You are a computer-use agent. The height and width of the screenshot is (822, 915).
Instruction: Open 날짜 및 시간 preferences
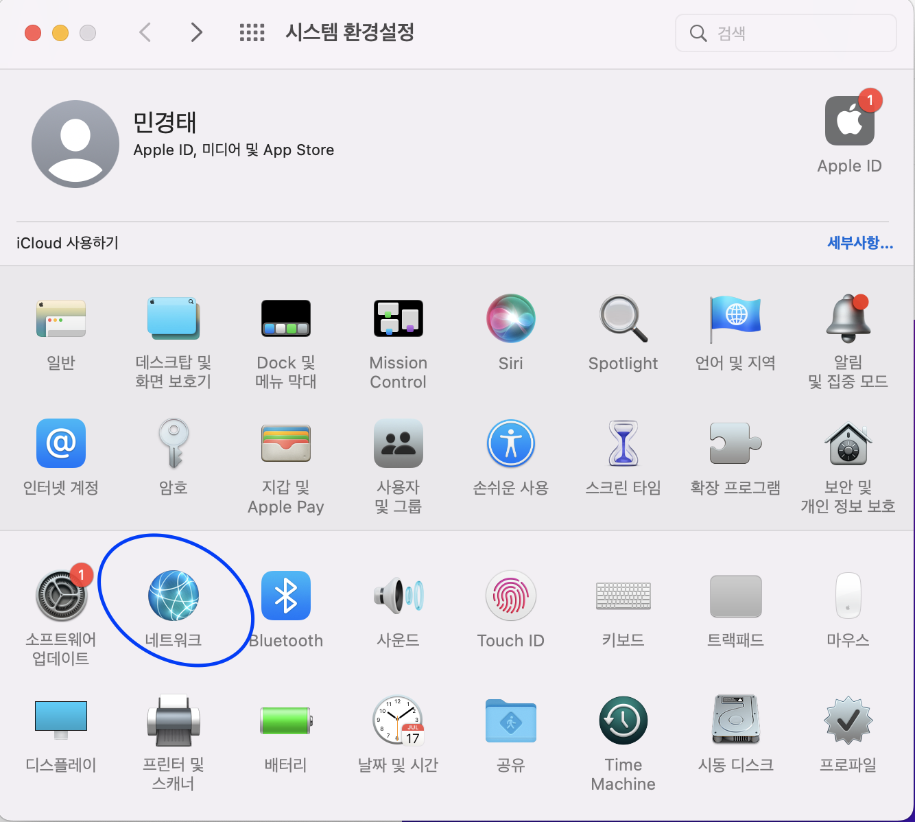[399, 720]
